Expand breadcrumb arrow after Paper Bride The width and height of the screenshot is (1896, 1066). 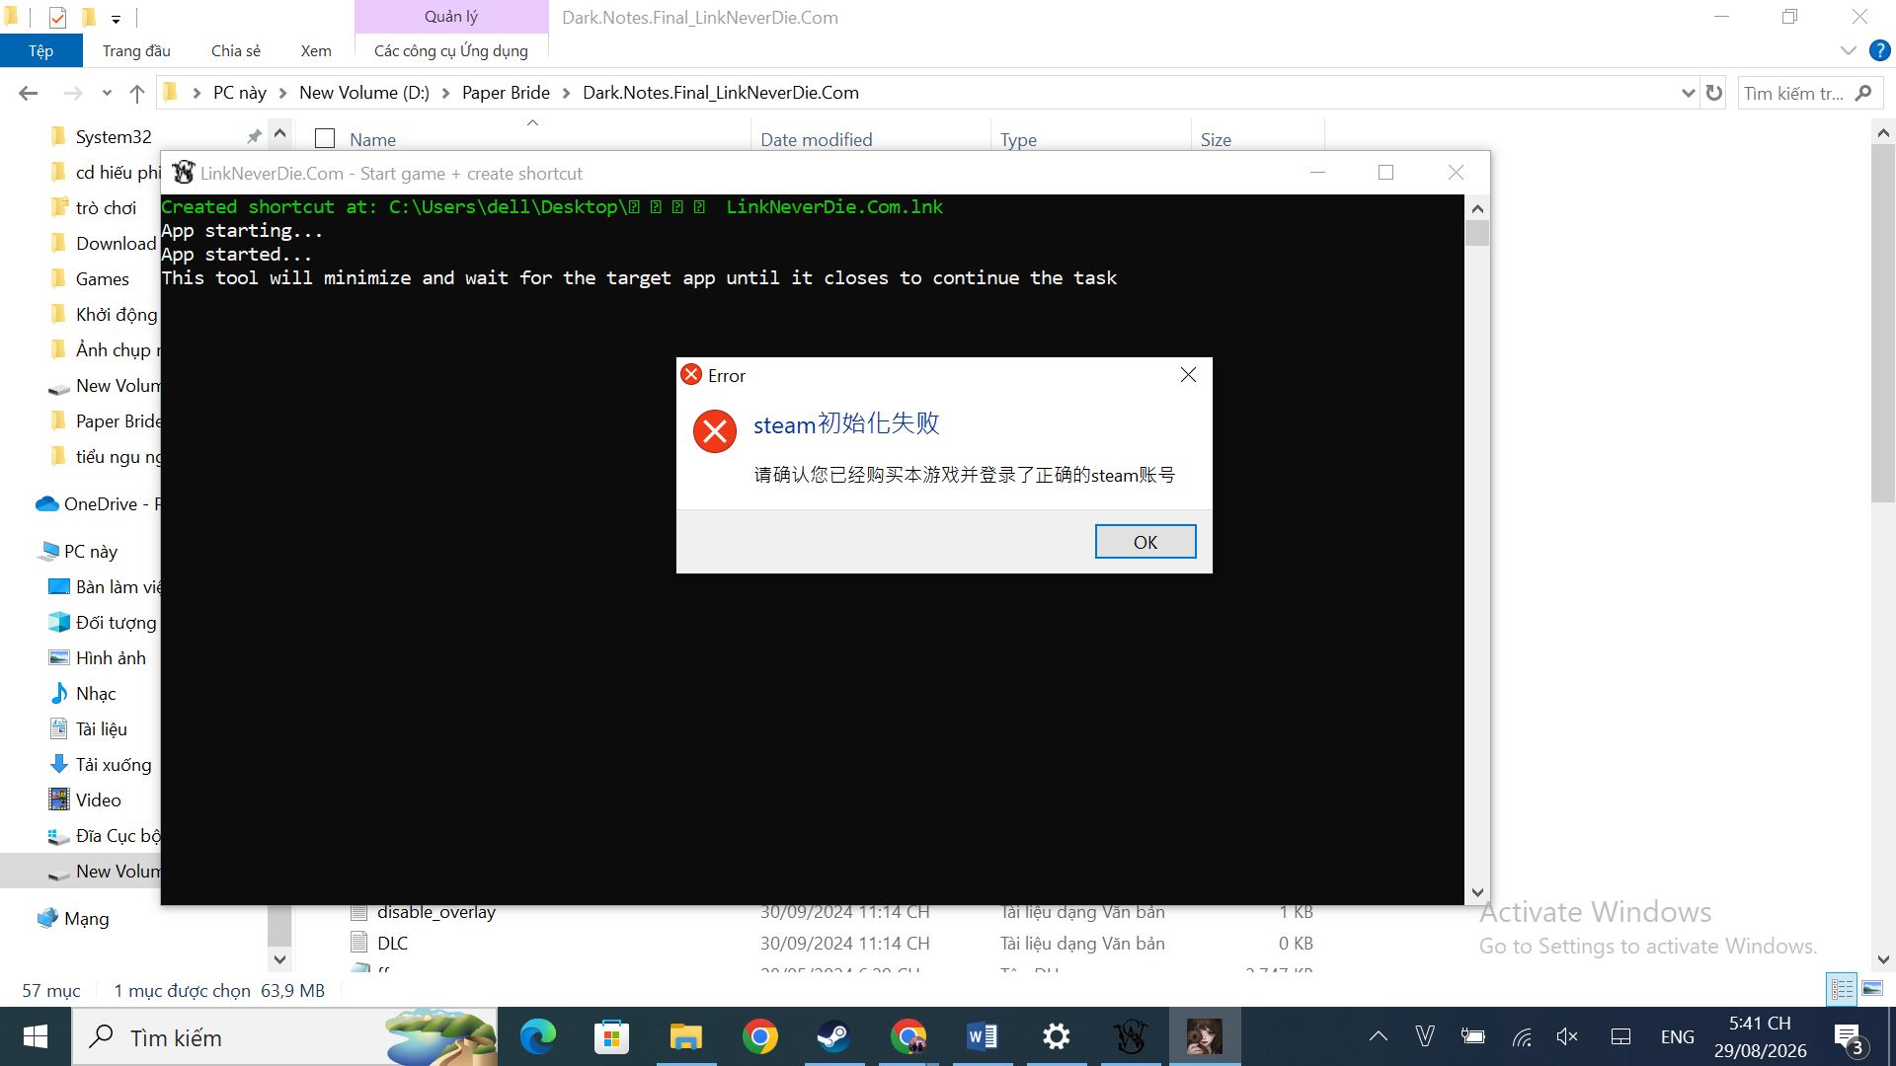coord(567,93)
